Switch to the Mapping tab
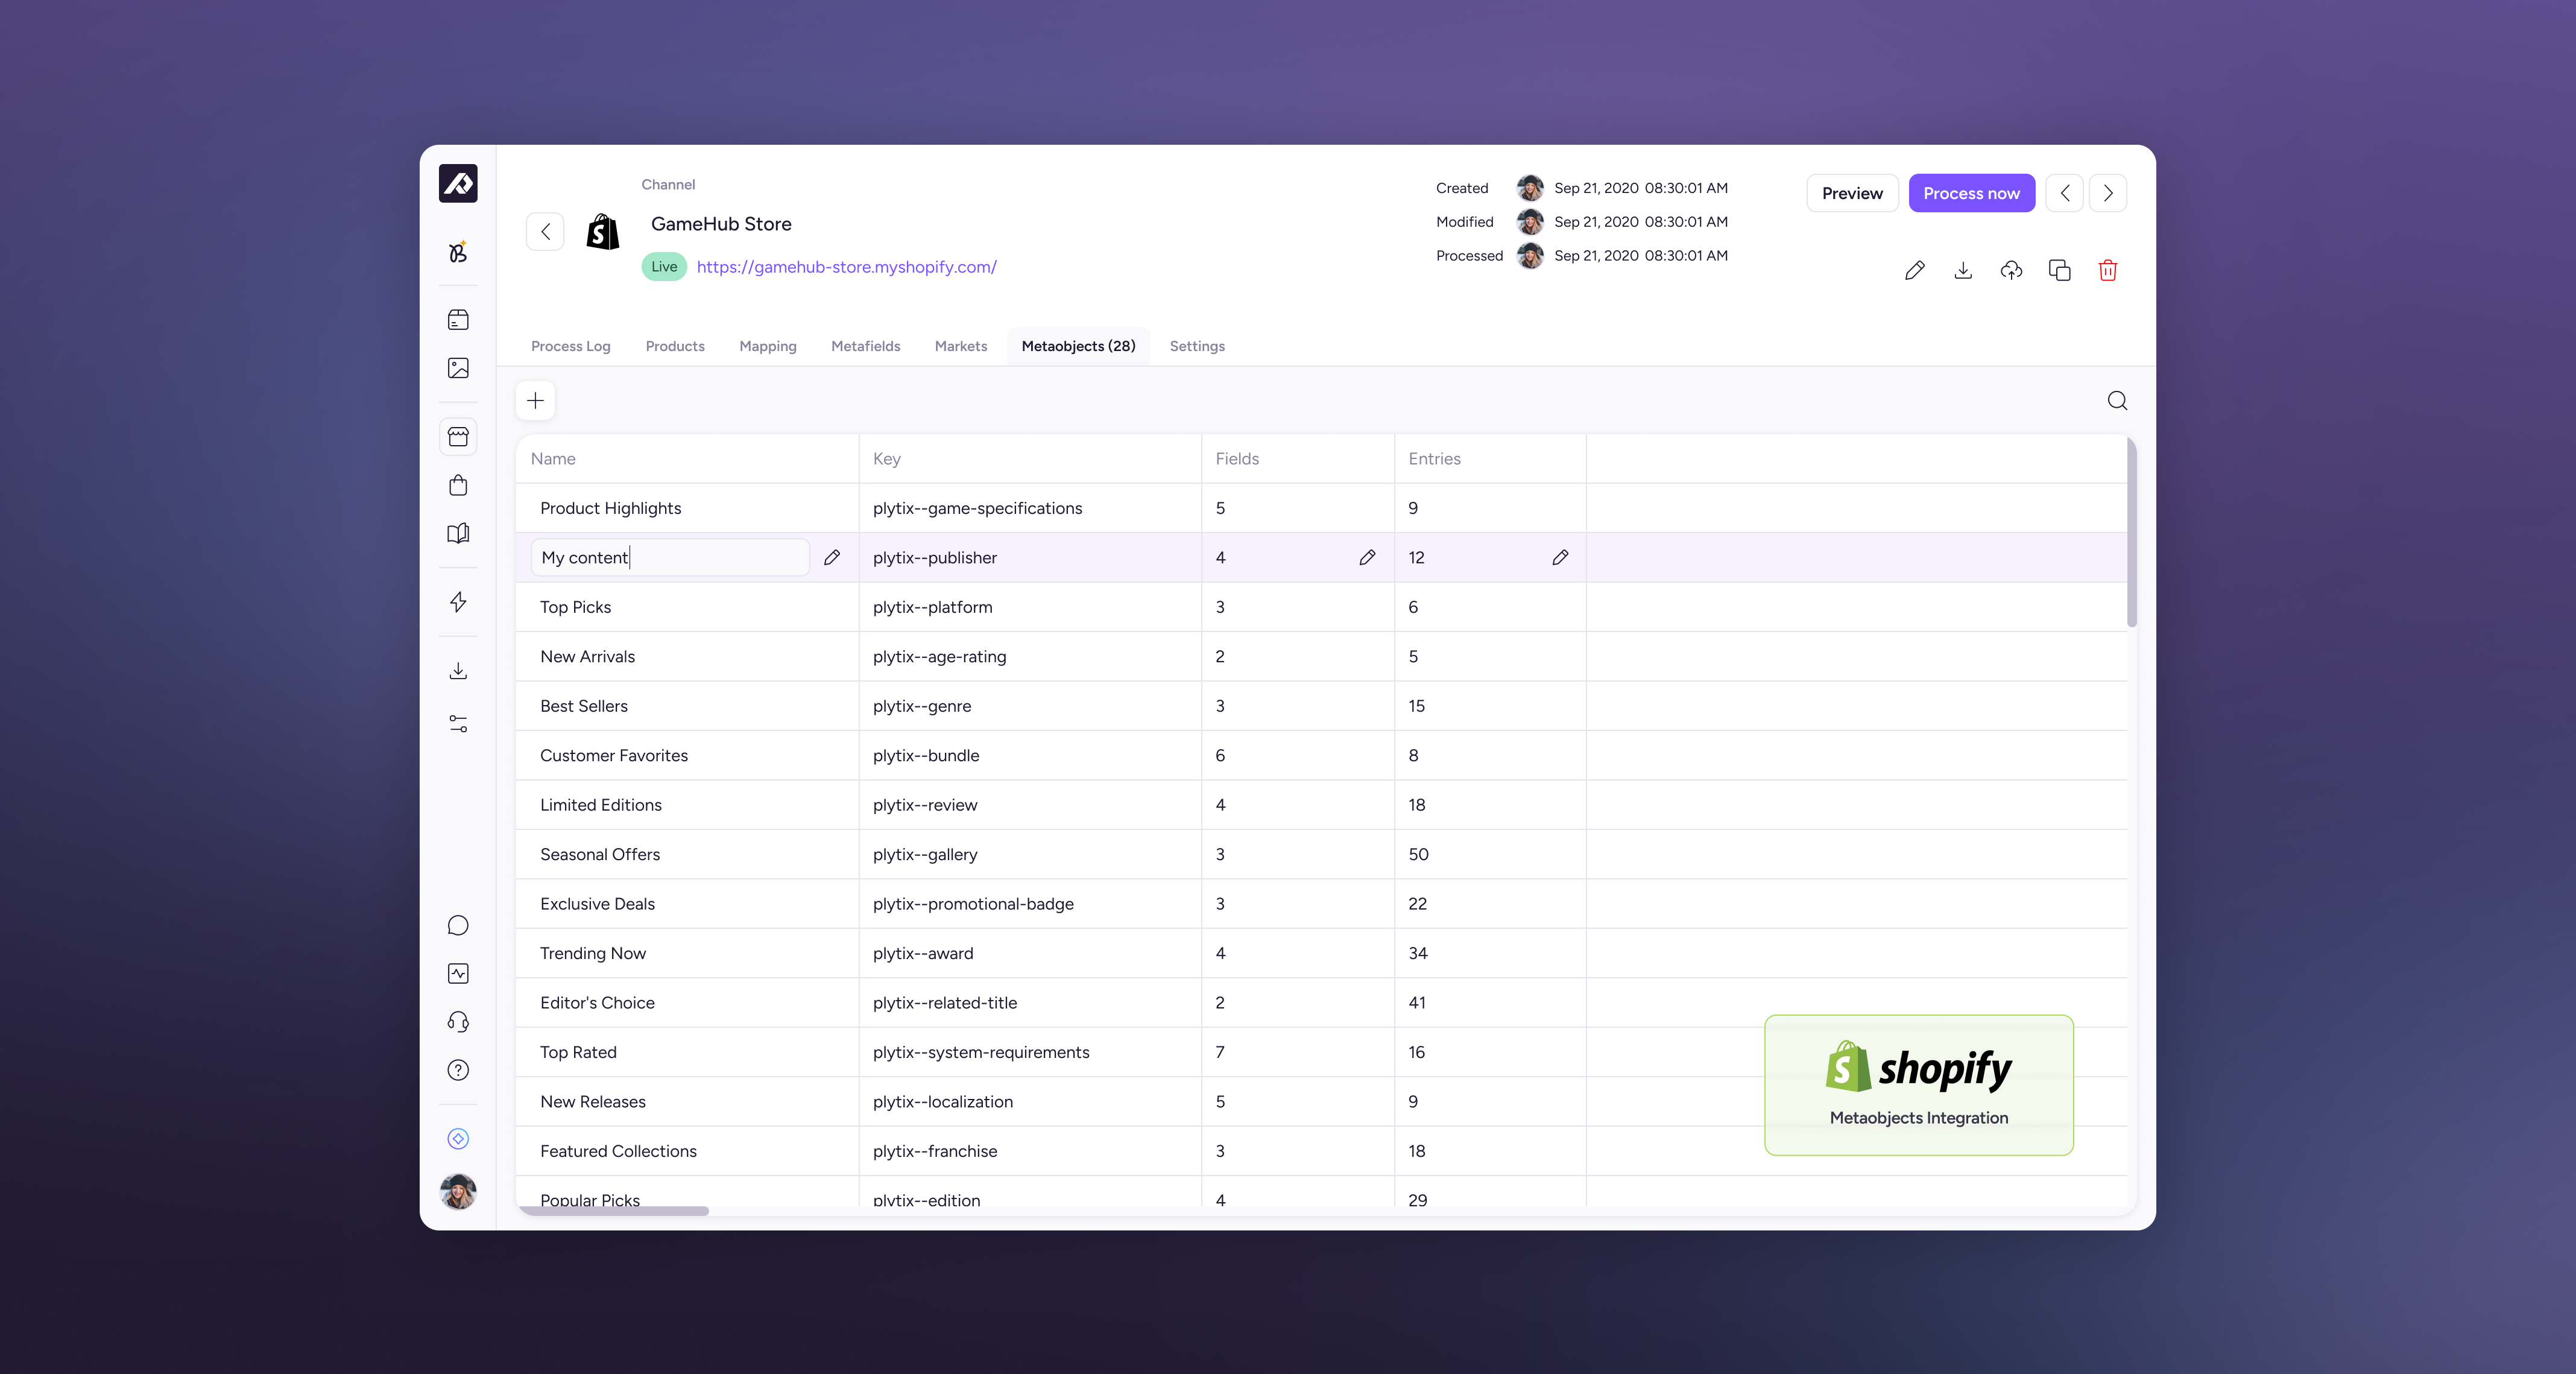The image size is (2576, 1374). coord(768,346)
